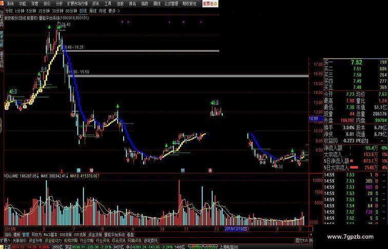This screenshot has height=249, width=388.
Task: Select the MACD基本 indicator template
Action: [x=50, y=235]
